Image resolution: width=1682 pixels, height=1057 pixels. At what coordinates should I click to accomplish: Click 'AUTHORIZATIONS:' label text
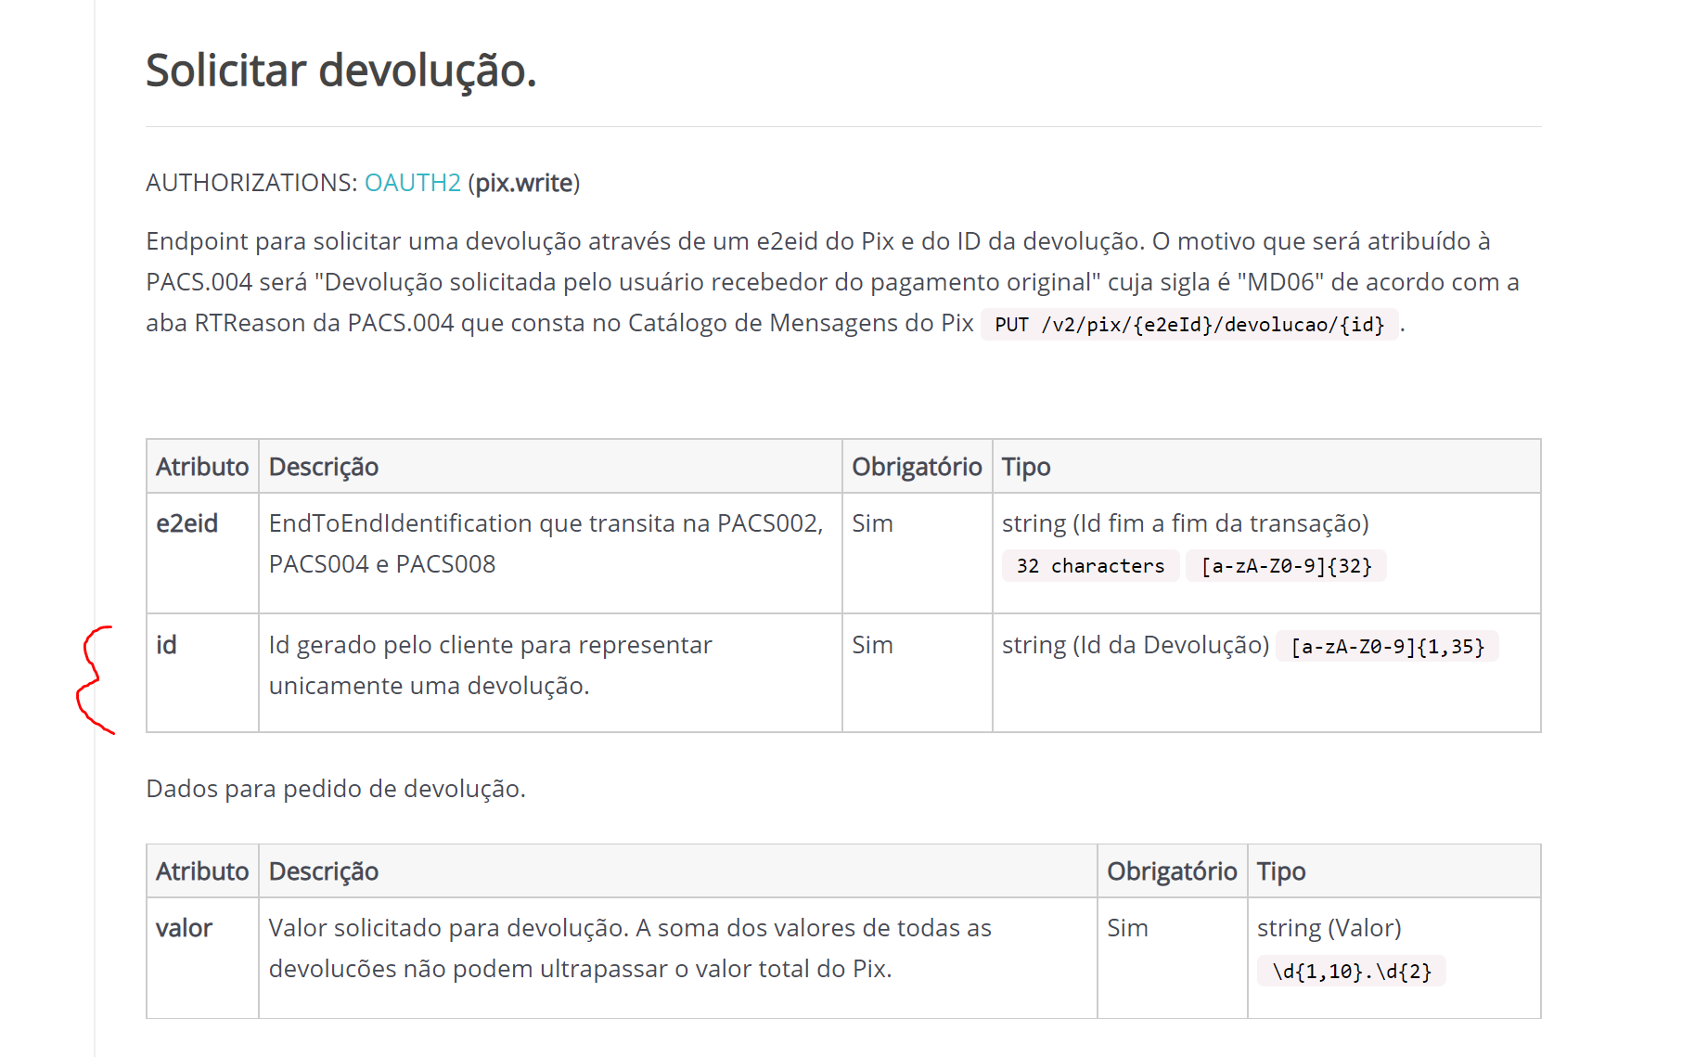click(251, 183)
